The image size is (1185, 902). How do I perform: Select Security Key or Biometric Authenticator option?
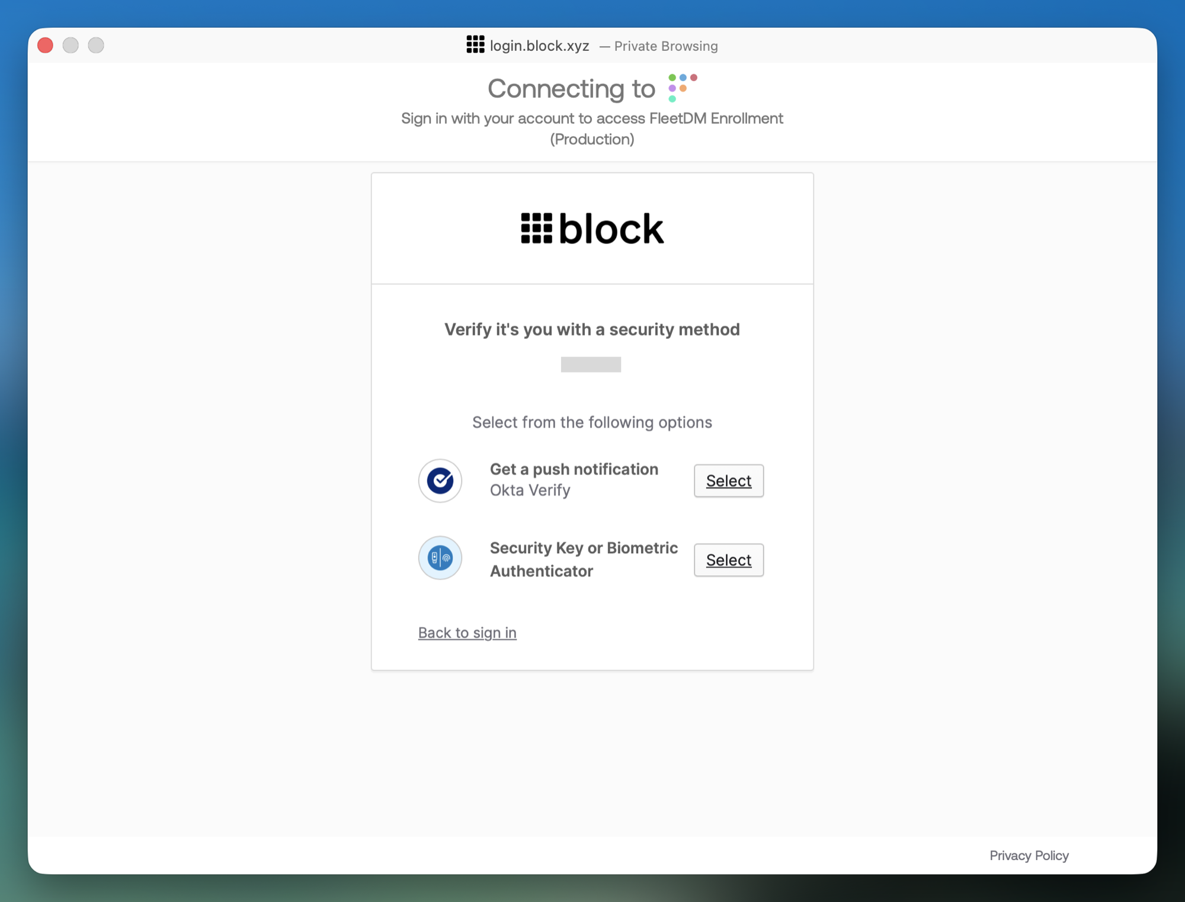[728, 560]
